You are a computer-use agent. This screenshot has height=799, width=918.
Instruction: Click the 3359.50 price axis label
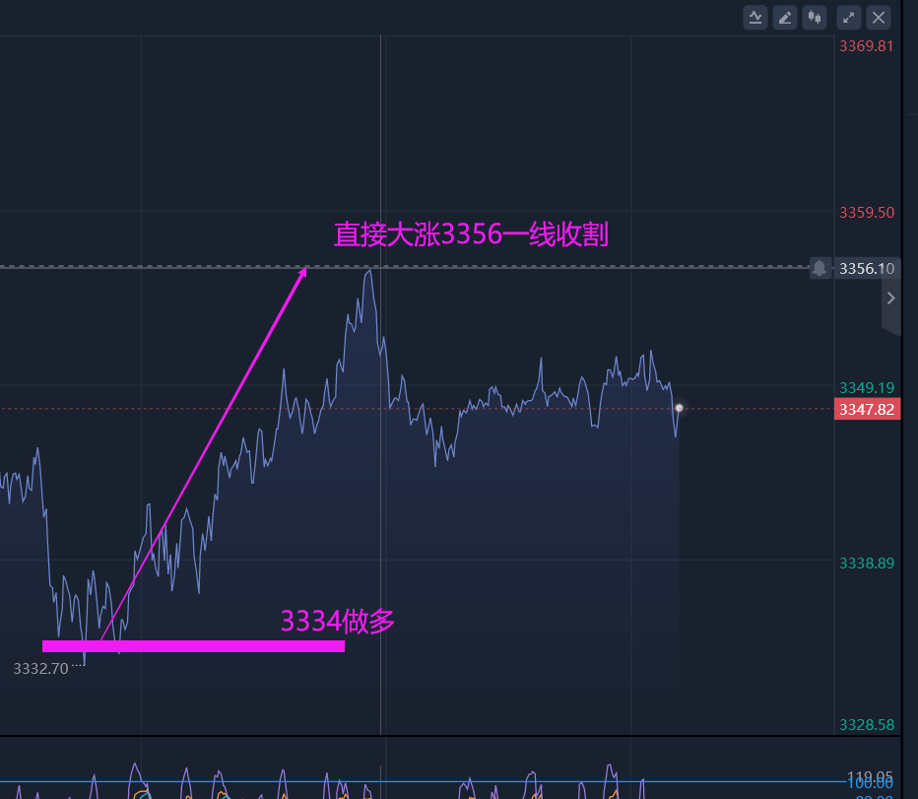tap(866, 213)
